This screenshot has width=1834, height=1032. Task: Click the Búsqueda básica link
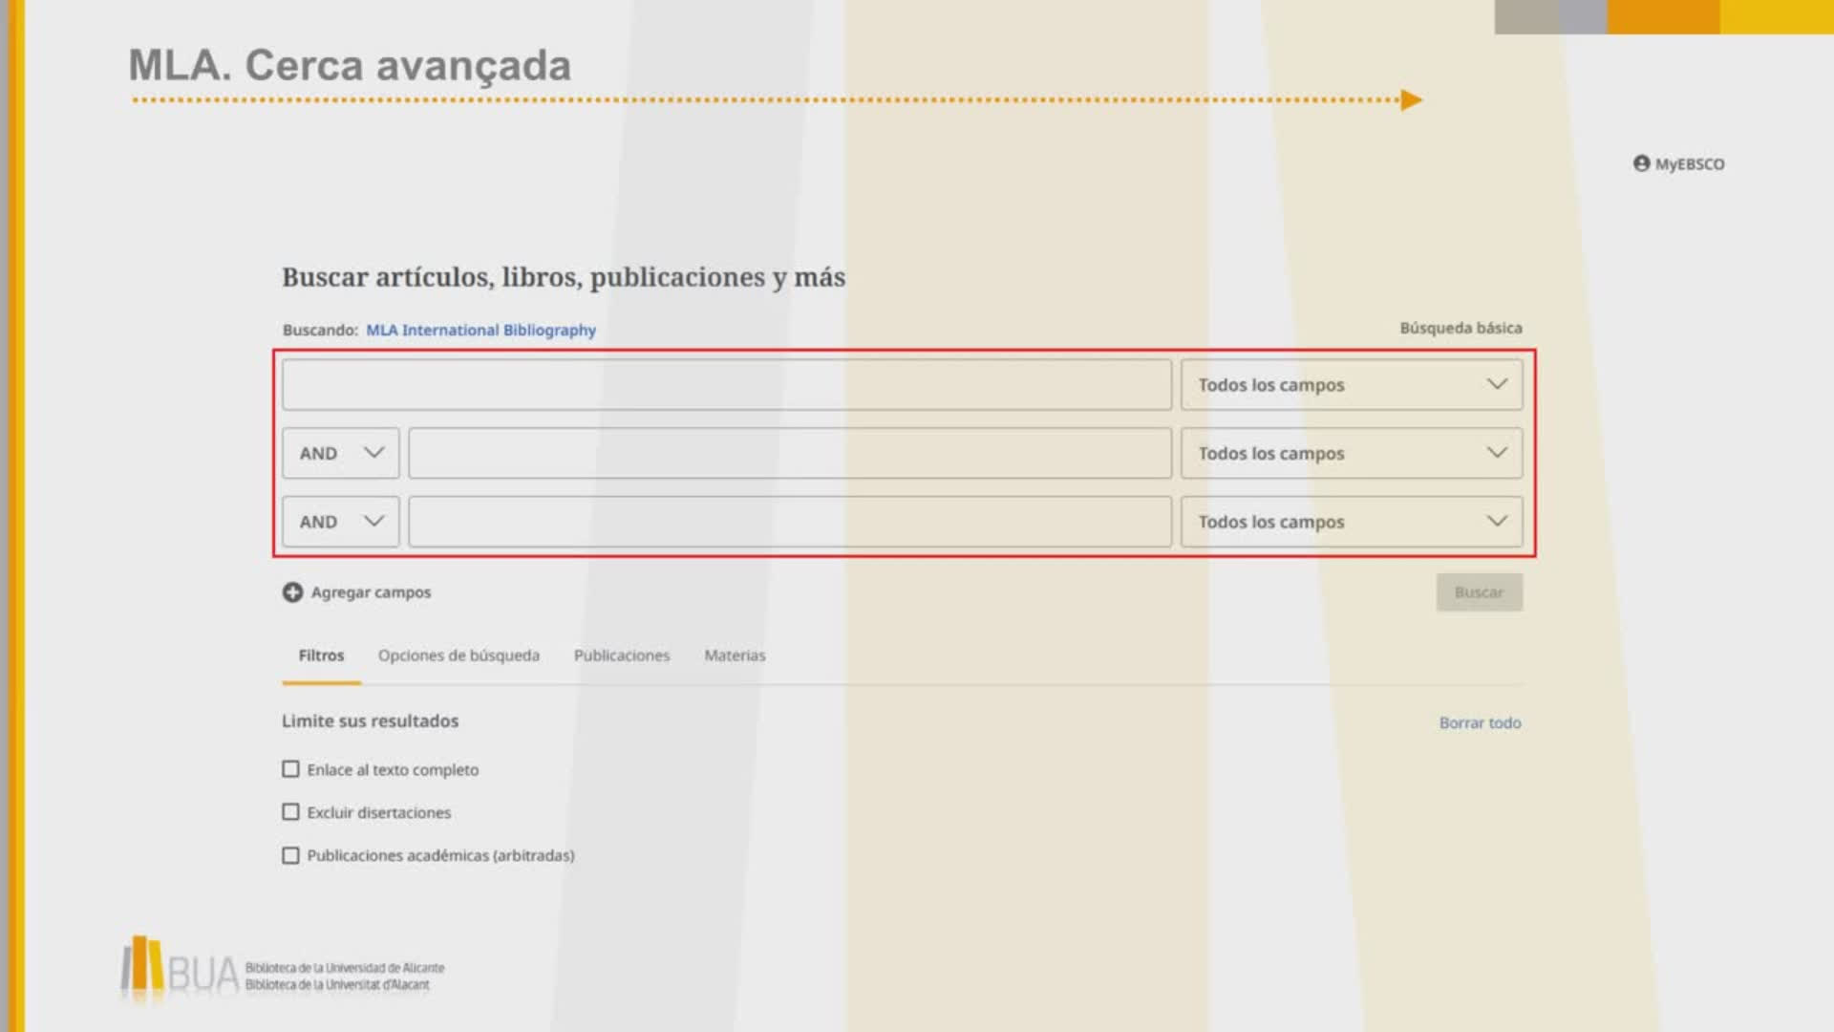click(x=1461, y=328)
